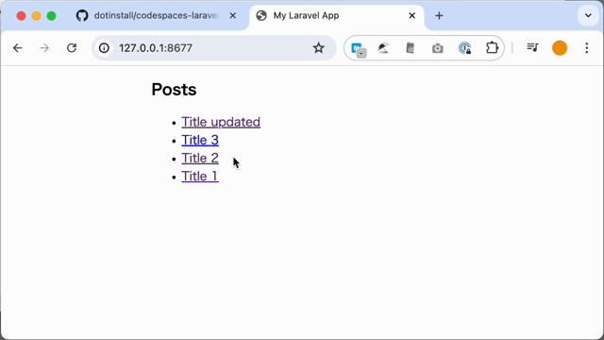
Task: View site information icon in address bar
Action: [x=104, y=48]
